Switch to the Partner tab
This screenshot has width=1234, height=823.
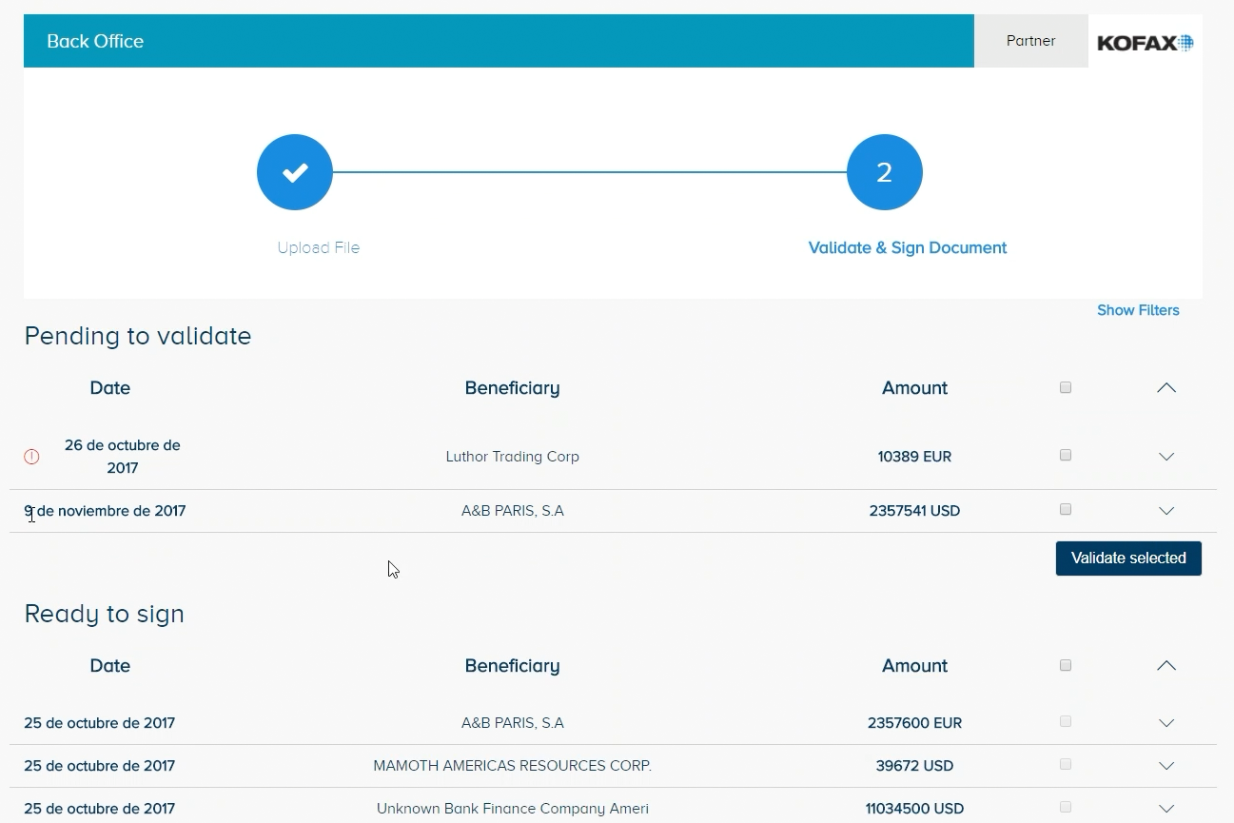[1030, 40]
